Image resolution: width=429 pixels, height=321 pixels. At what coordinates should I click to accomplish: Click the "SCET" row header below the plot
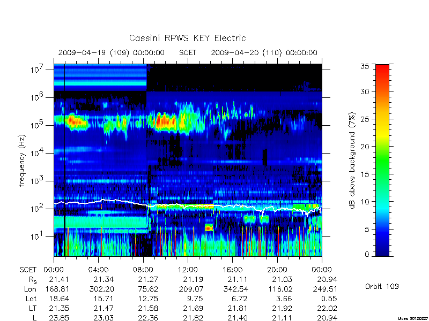click(28, 270)
